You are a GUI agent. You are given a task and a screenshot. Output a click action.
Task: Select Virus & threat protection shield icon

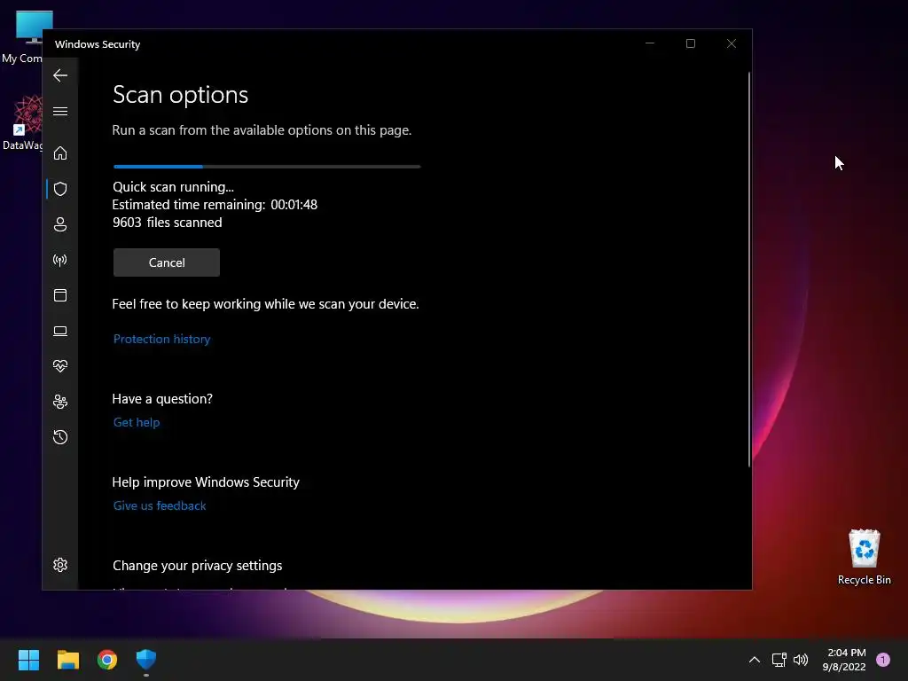click(x=60, y=189)
